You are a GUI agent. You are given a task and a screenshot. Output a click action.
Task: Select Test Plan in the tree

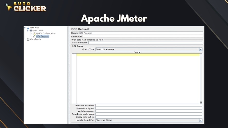(x=34, y=27)
